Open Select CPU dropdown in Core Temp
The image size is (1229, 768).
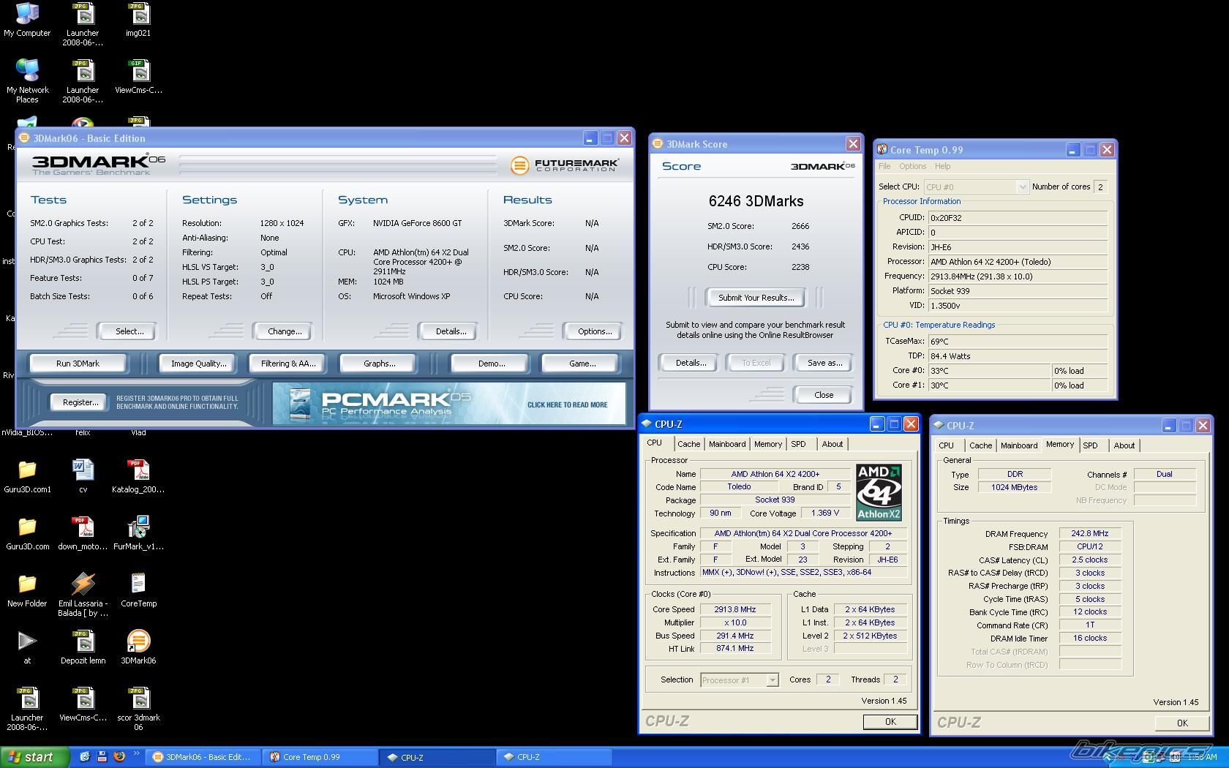[976, 187]
